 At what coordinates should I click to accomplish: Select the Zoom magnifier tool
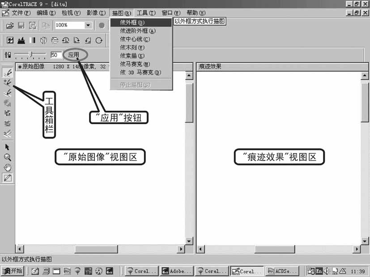coord(6,157)
